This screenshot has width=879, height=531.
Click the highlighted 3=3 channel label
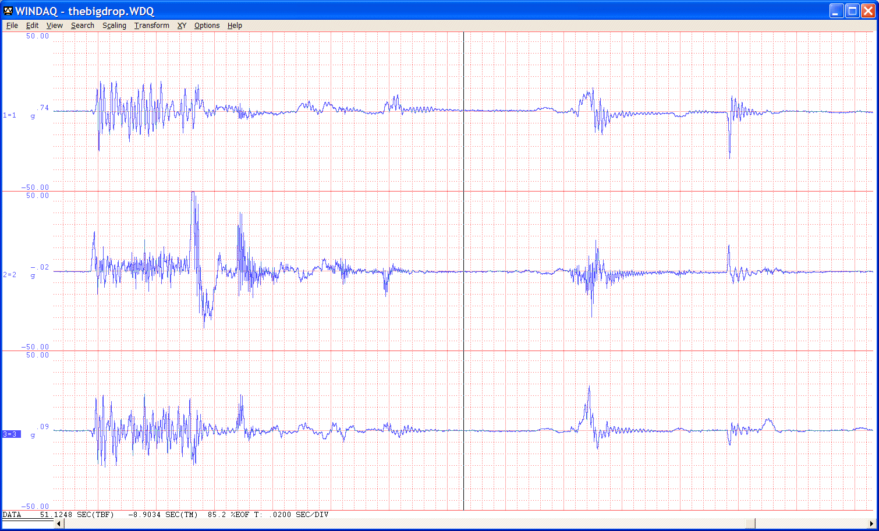[10, 434]
